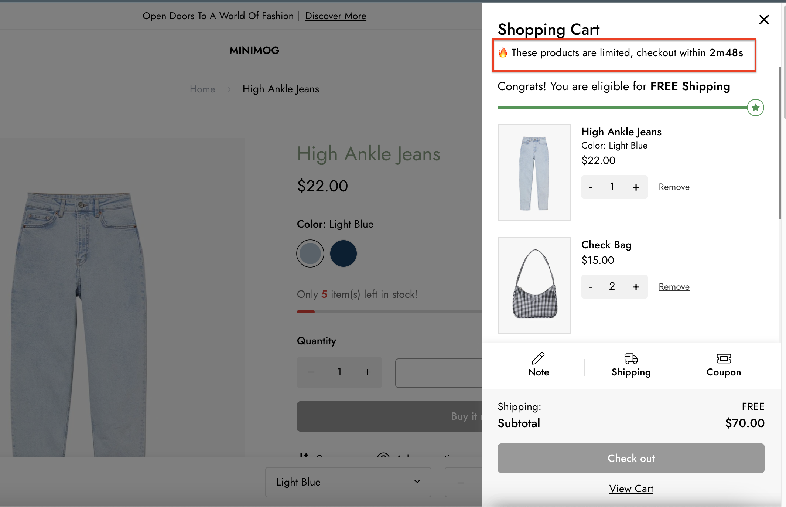This screenshot has width=786, height=507.
Task: Increase High Ankle Jeans cart quantity
Action: click(x=636, y=187)
